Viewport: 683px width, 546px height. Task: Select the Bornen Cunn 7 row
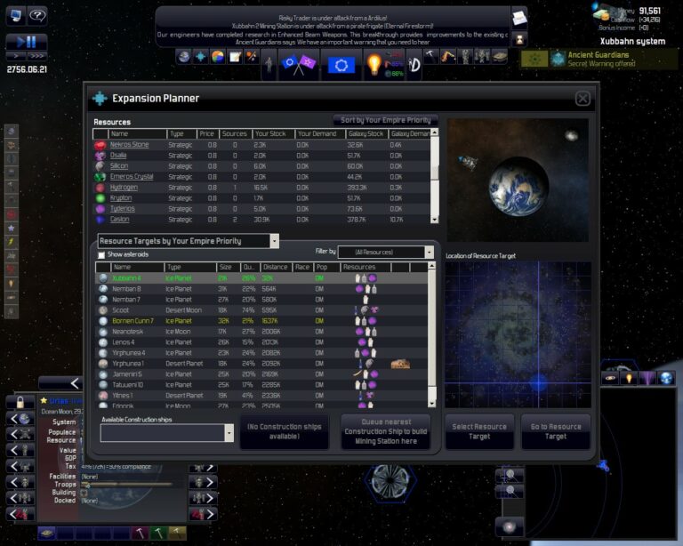point(261,321)
